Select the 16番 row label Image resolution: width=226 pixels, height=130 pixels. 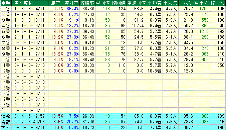coord(6,93)
